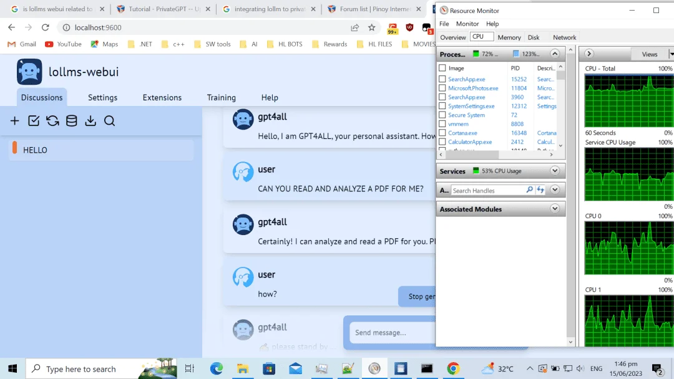Switch to the Disk tab
This screenshot has height=379, width=674.
[x=534, y=37]
